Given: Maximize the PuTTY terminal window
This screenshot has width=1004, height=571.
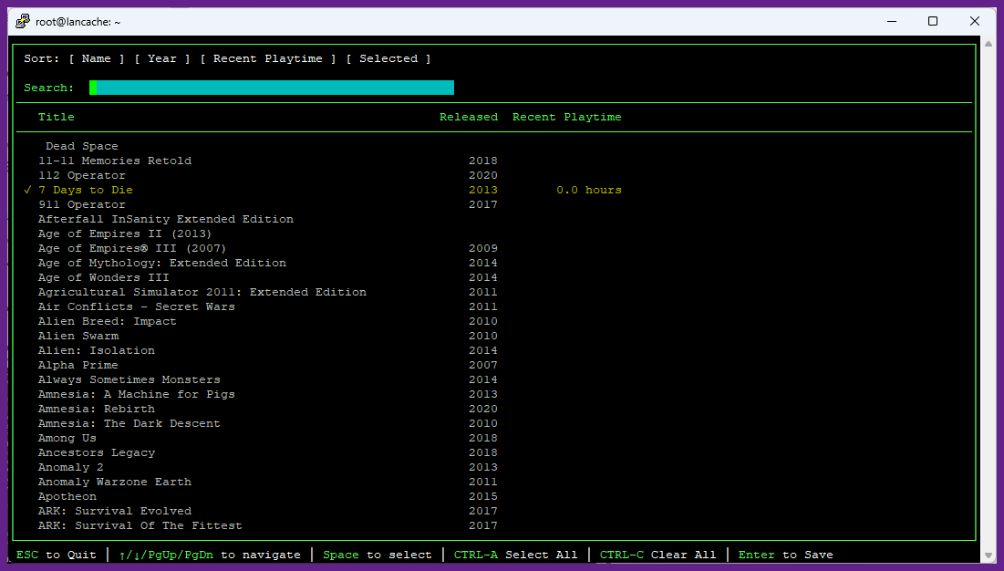Looking at the screenshot, I should point(933,21).
